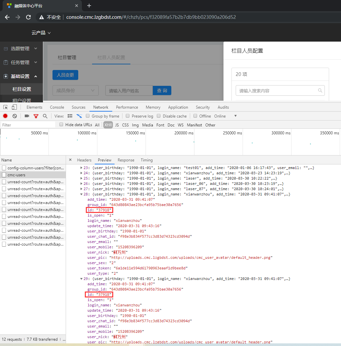
Task: Expand response entry 23 in preview
Action: point(82,168)
